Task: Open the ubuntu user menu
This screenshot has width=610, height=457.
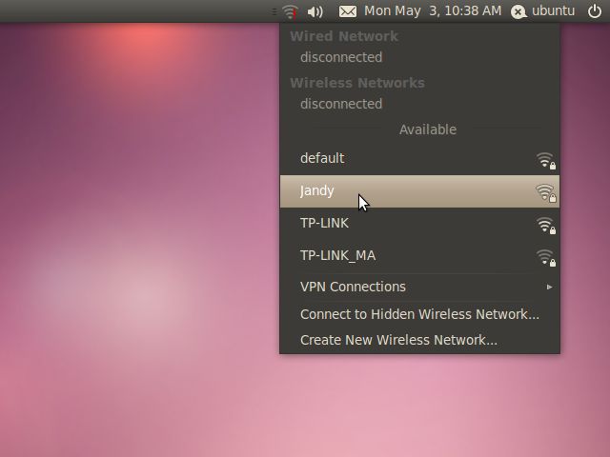Action: pyautogui.click(x=553, y=10)
